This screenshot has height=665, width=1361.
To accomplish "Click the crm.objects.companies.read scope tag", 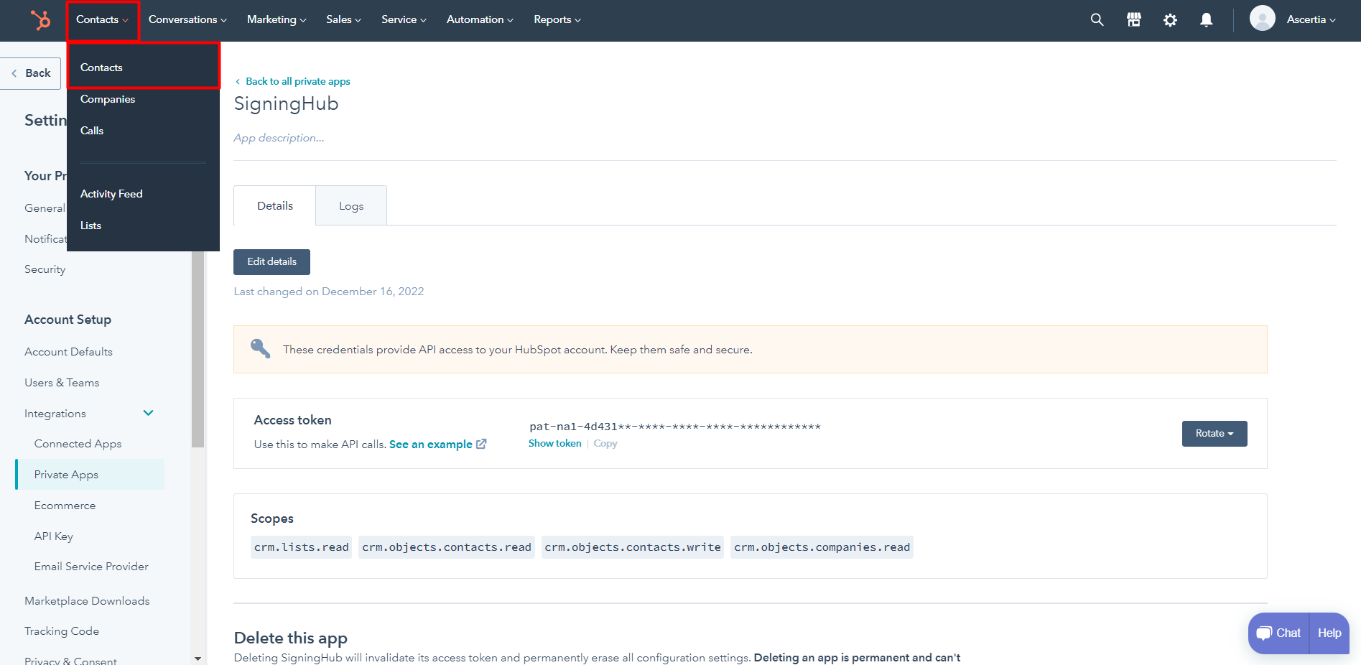I will tap(822, 547).
